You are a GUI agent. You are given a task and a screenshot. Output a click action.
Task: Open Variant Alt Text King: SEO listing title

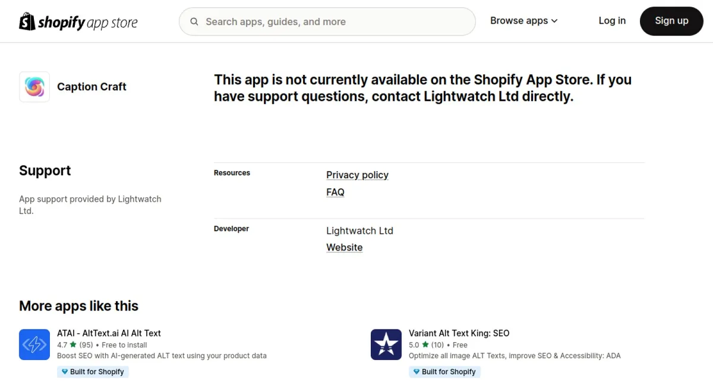[x=459, y=333]
